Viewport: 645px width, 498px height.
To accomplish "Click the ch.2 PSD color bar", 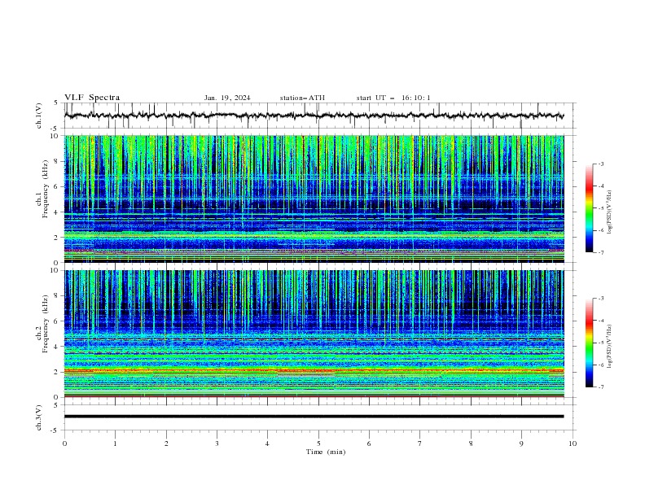I will (x=590, y=343).
